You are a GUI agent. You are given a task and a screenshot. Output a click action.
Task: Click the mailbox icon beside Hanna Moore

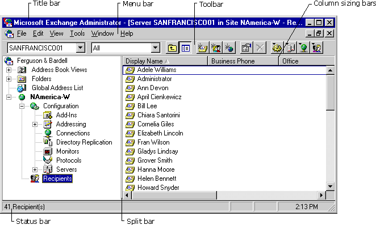[130, 169]
